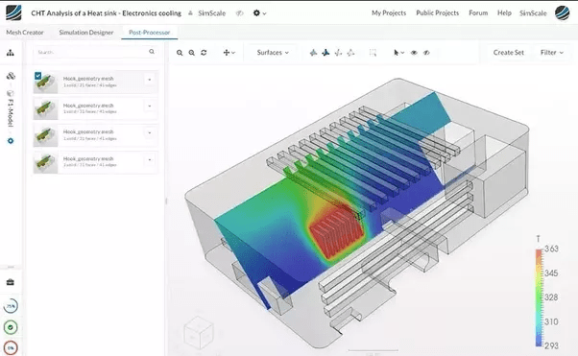This screenshot has height=356, width=578.
Task: Expand the third Hook_geometry mesh dropdown arrow
Action: click(x=150, y=132)
